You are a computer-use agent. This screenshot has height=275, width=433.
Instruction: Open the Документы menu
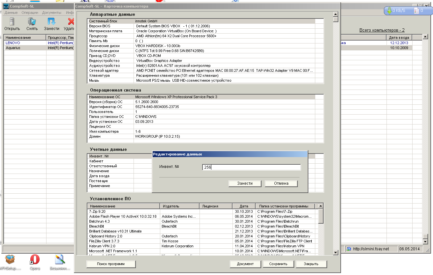[52, 13]
